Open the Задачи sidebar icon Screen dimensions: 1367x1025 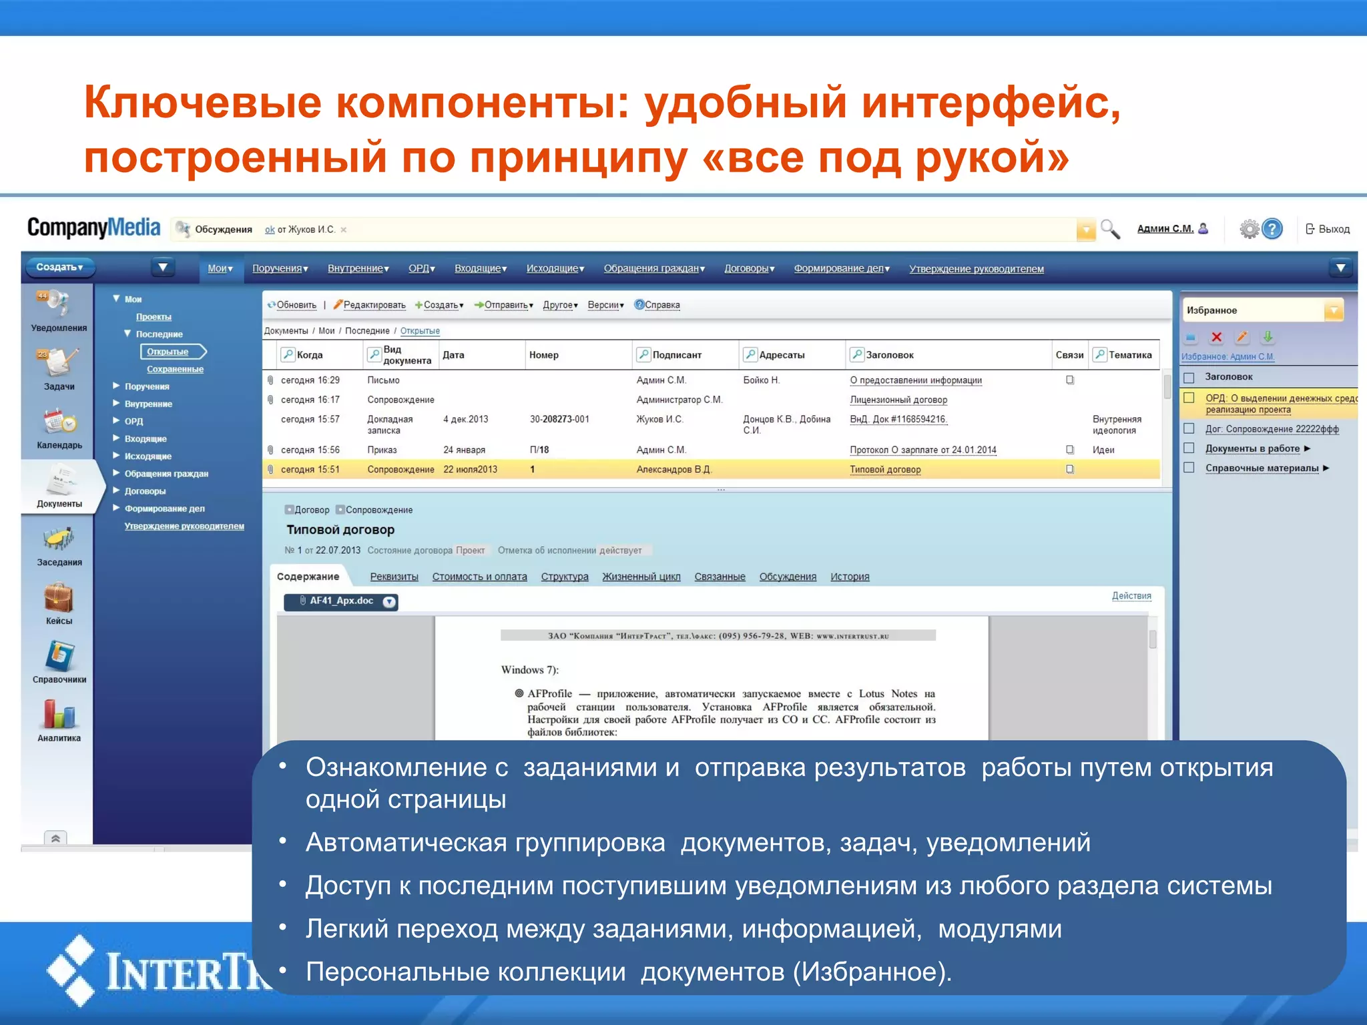tap(57, 363)
